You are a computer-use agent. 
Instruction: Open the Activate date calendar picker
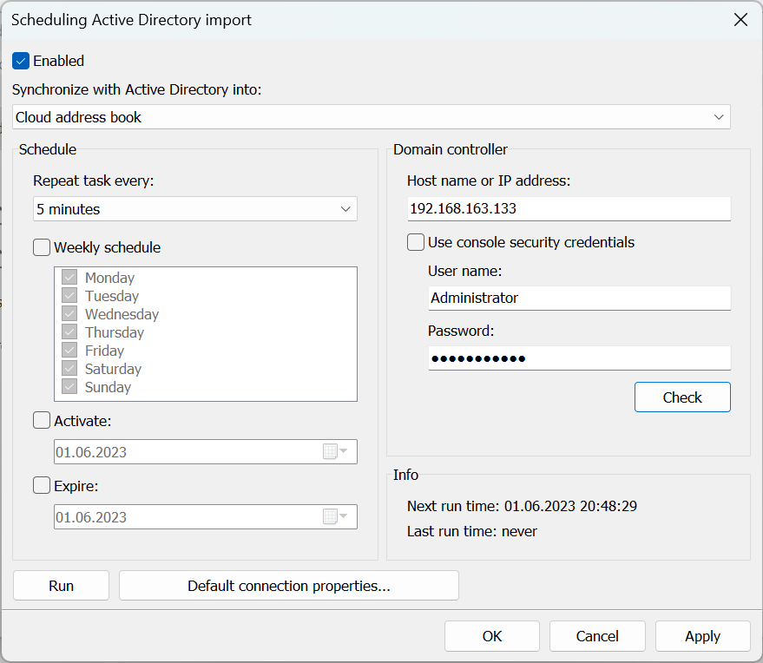coord(335,452)
